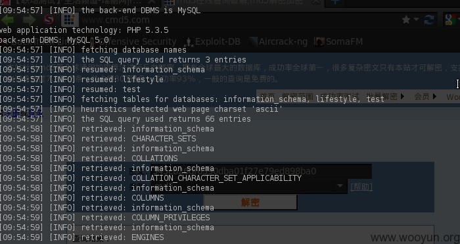Expand the 批量解密 submenu arrow

click(x=402, y=96)
